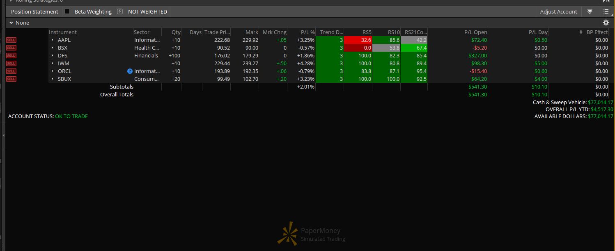Select the IWM symbol text

(64, 64)
